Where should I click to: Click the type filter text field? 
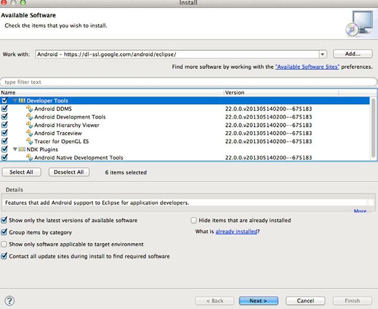pyautogui.click(x=188, y=82)
